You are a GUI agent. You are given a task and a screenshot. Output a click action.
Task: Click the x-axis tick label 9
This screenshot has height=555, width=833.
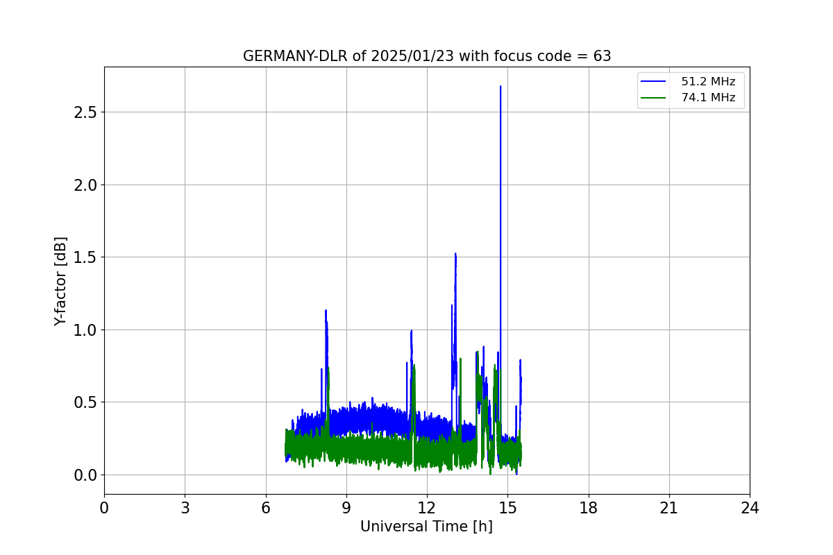tap(346, 509)
